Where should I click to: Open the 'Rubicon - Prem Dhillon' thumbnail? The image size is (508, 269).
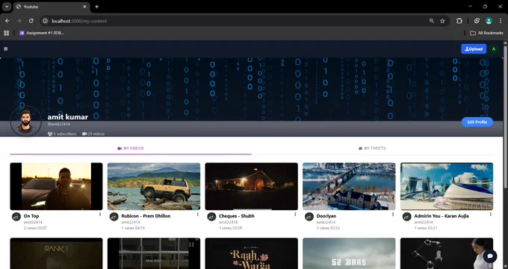tap(154, 186)
